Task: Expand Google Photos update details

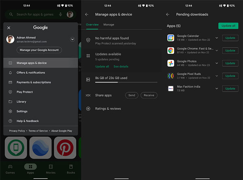Action: [x=217, y=63]
